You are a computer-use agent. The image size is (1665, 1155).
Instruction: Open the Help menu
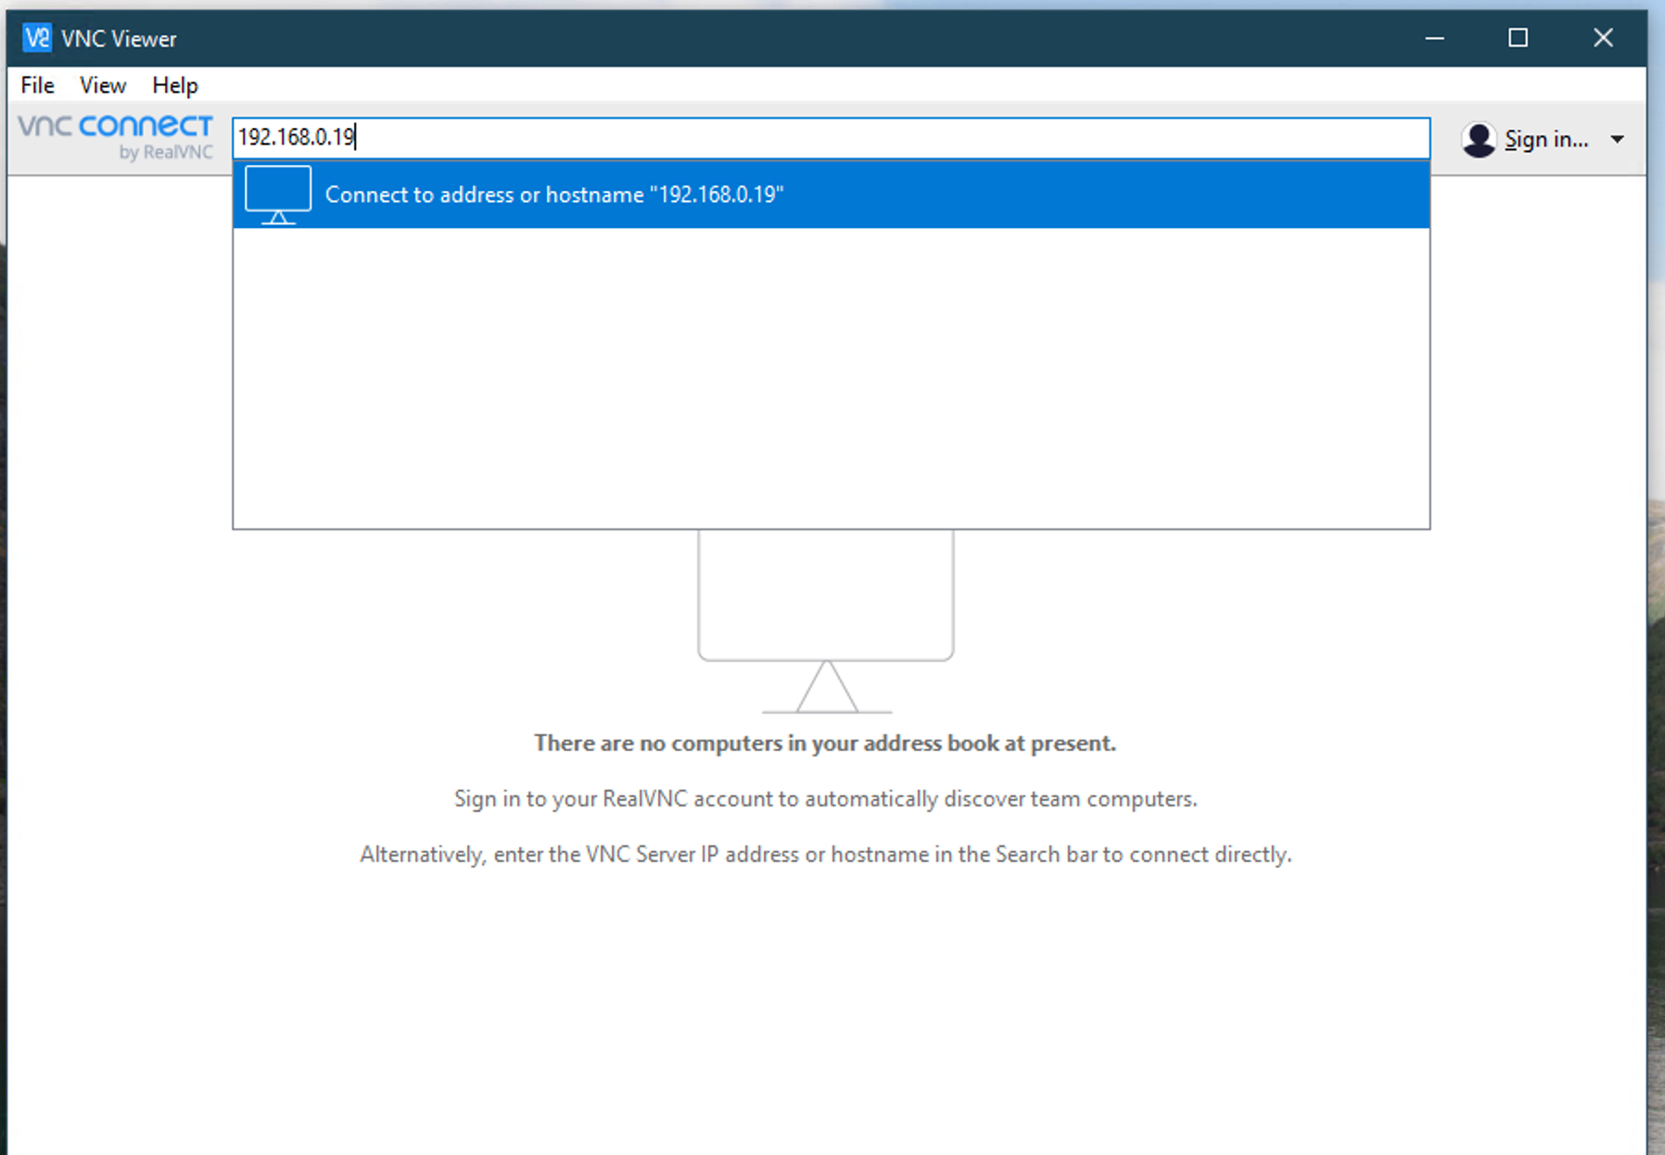click(x=175, y=85)
